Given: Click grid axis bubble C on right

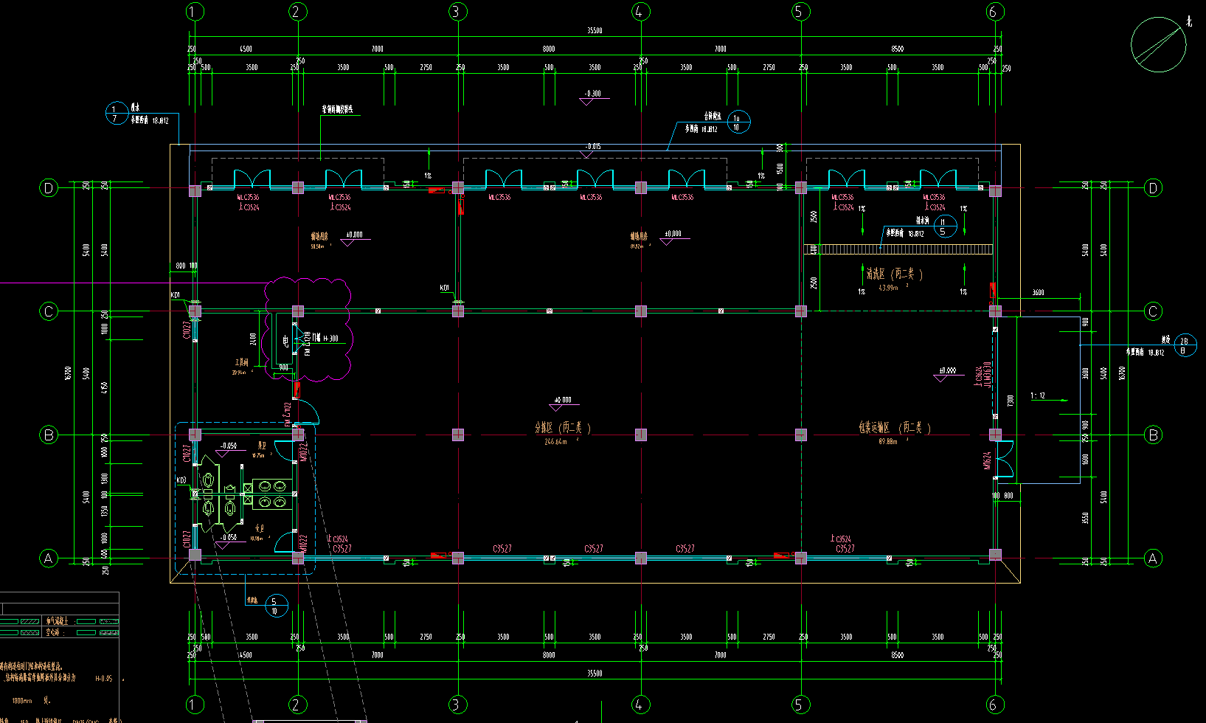Looking at the screenshot, I should pos(1153,311).
